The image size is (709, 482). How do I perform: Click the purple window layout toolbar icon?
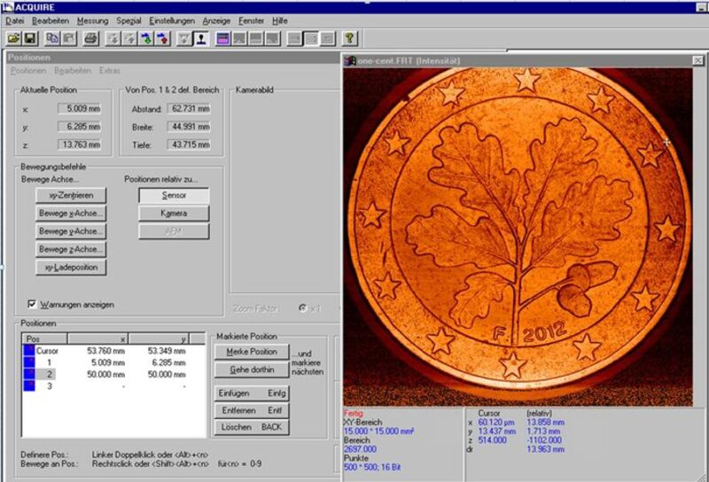pos(223,38)
